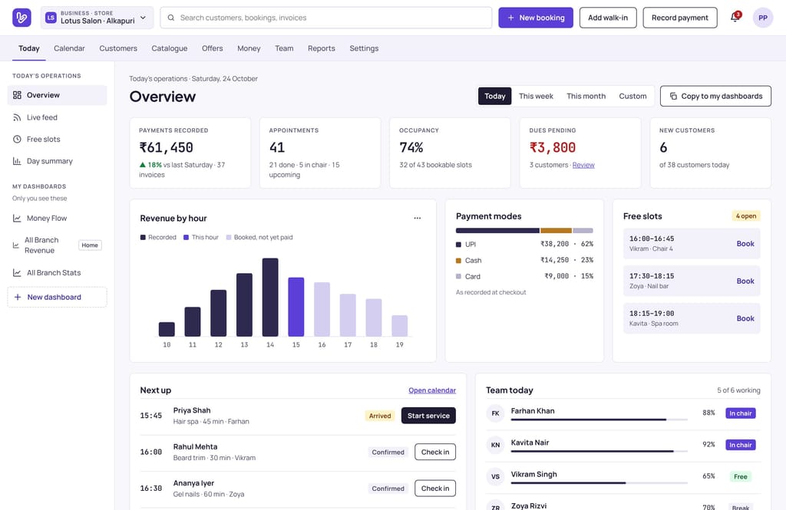Open the Catalogue tab
Screen dimensions: 786x510
[x=170, y=48]
